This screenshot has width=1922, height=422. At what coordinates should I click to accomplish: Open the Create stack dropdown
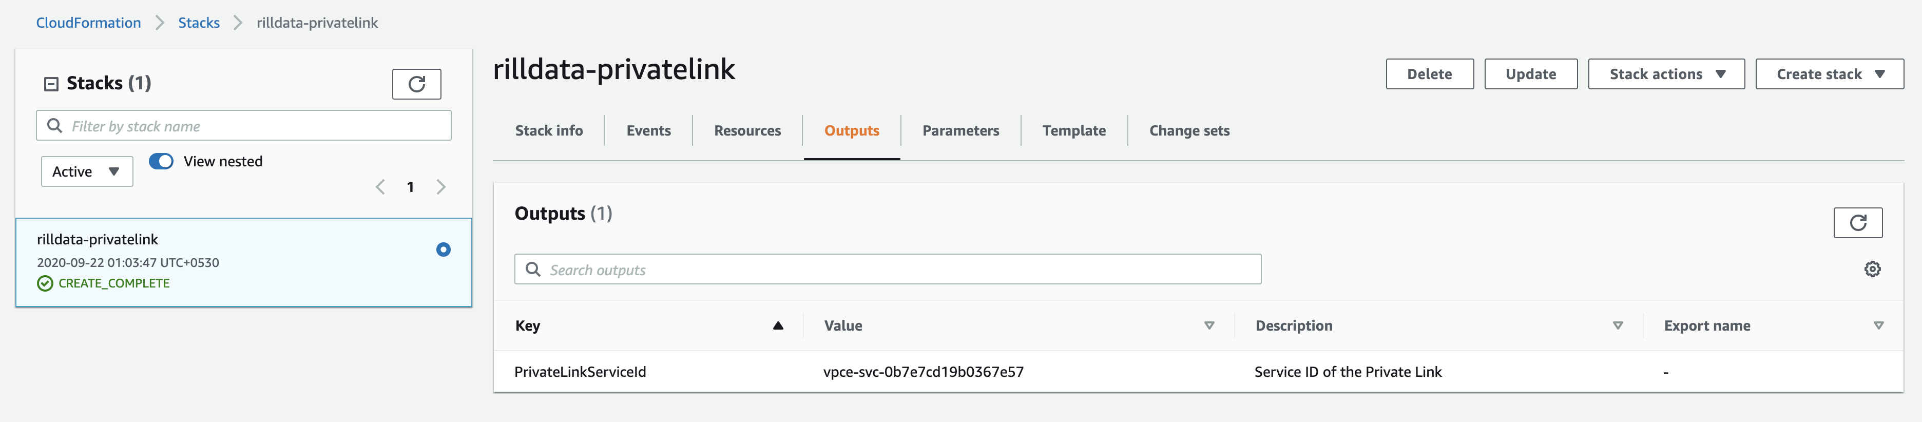coord(1829,74)
